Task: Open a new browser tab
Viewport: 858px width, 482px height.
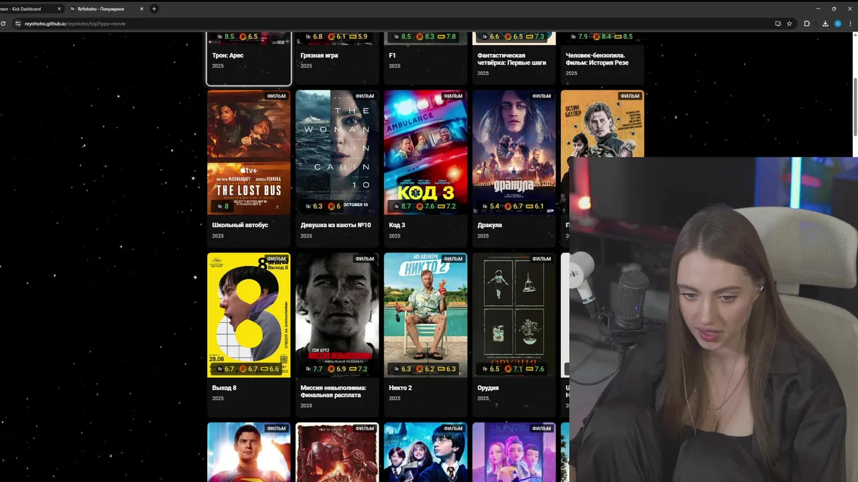Action: pyautogui.click(x=154, y=9)
